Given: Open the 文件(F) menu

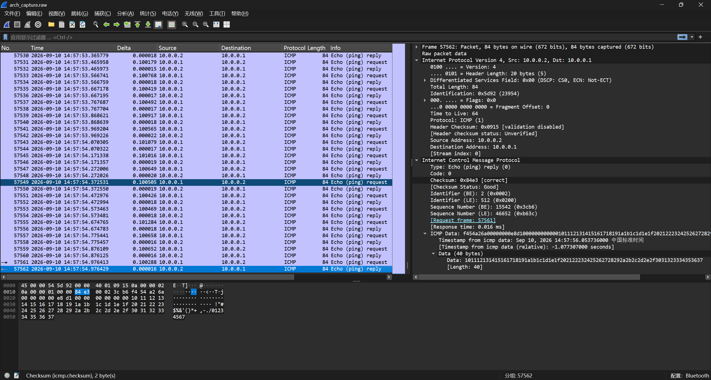Looking at the screenshot, I should 12,13.
